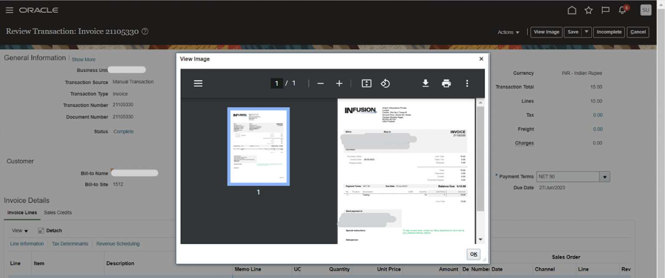Select the page 1 invoice thumbnail
Viewport: 665px width, 278px height.
point(258,146)
